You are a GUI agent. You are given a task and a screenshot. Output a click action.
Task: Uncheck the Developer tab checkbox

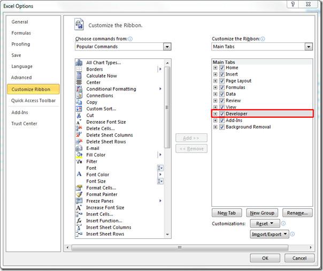coord(222,114)
